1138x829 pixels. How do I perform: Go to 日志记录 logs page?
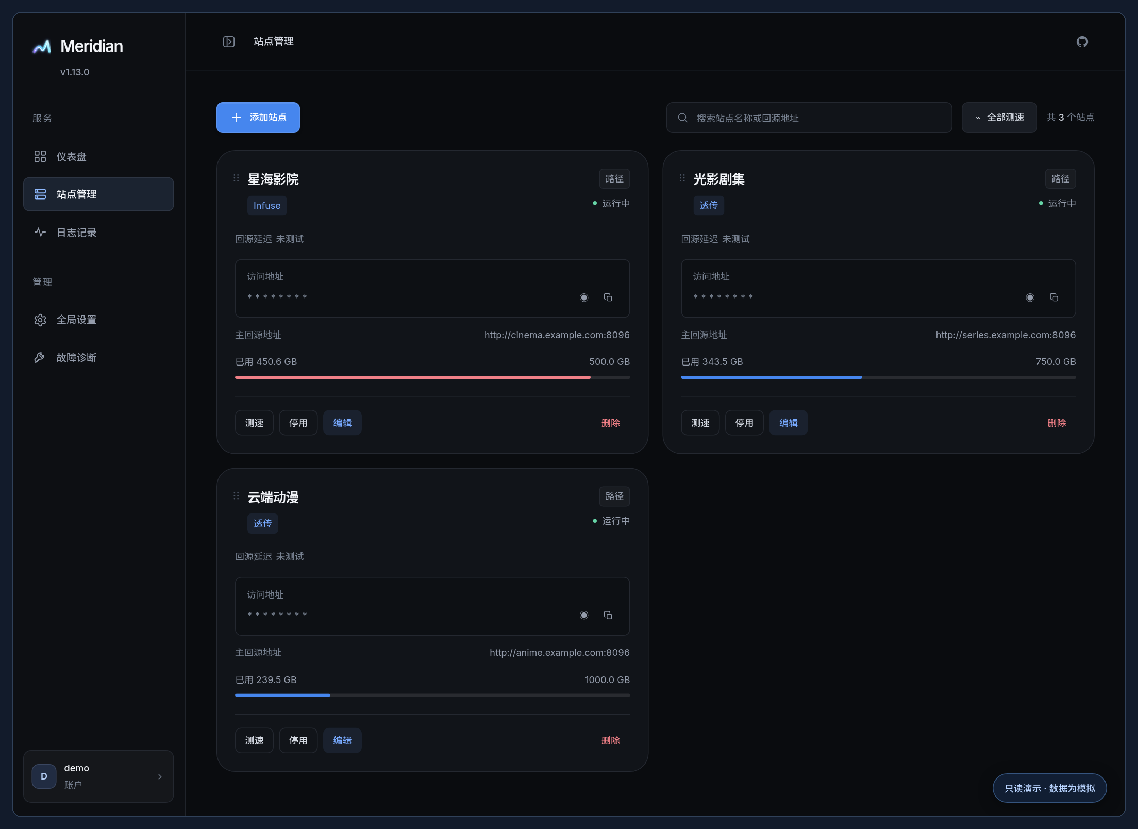pos(98,233)
